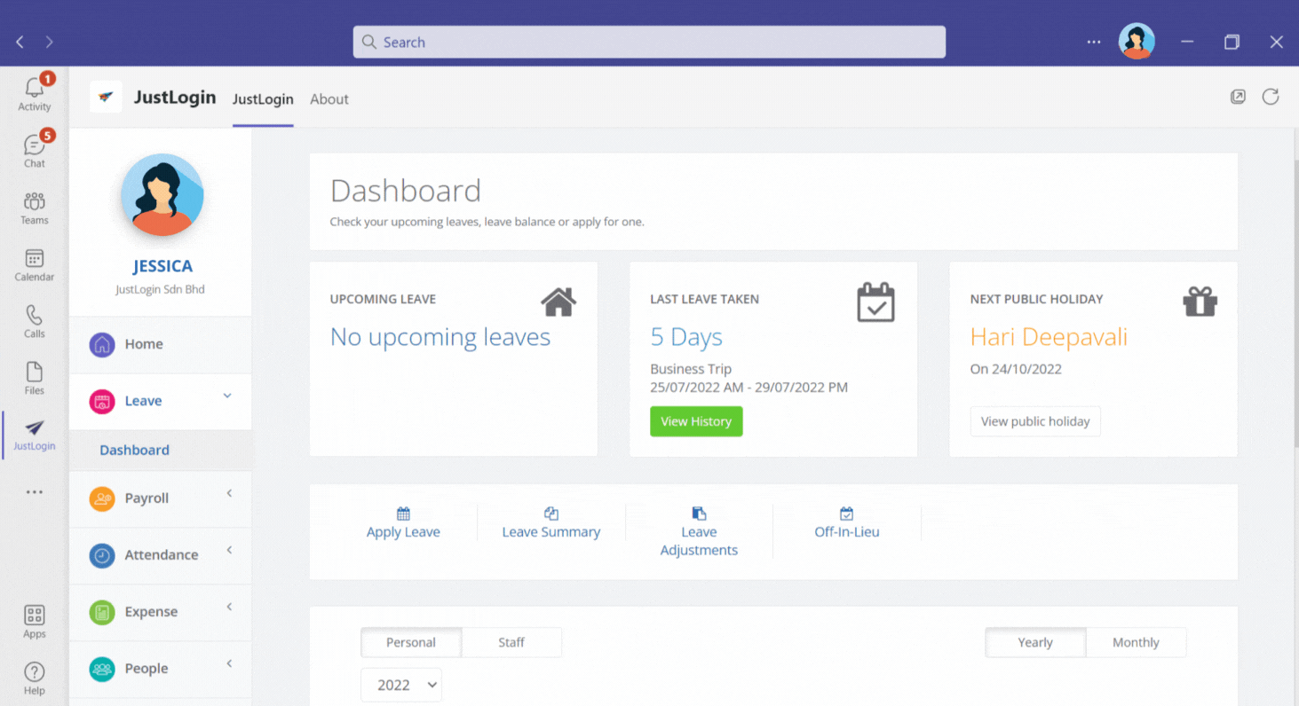Click the Home sidebar icon

click(102, 344)
